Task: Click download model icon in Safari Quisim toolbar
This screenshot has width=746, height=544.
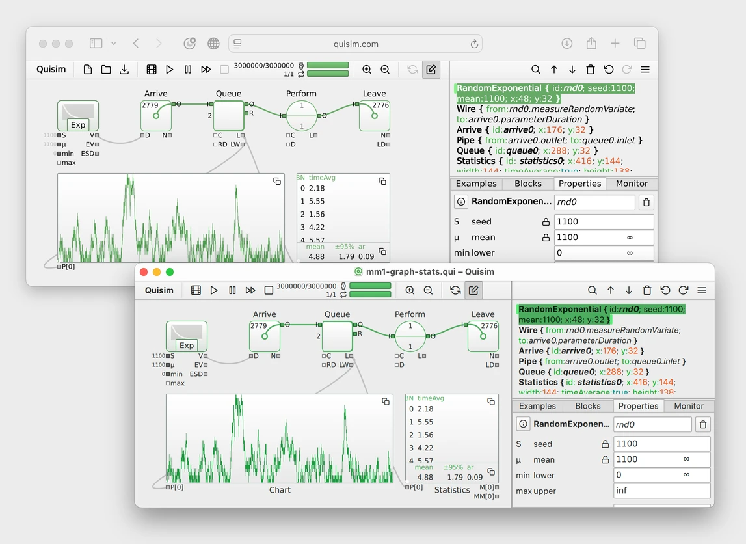Action: tap(124, 70)
